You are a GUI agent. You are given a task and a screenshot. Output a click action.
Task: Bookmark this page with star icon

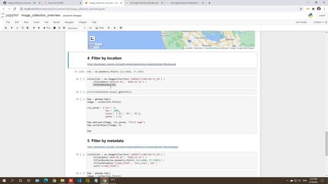click(301, 9)
